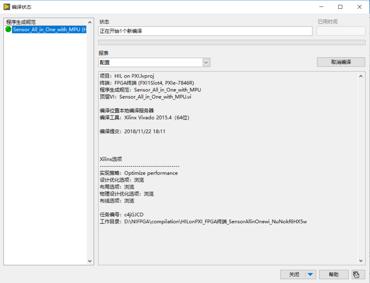Click the 关闭 close button
The height and width of the screenshot is (283, 370).
click(x=294, y=275)
